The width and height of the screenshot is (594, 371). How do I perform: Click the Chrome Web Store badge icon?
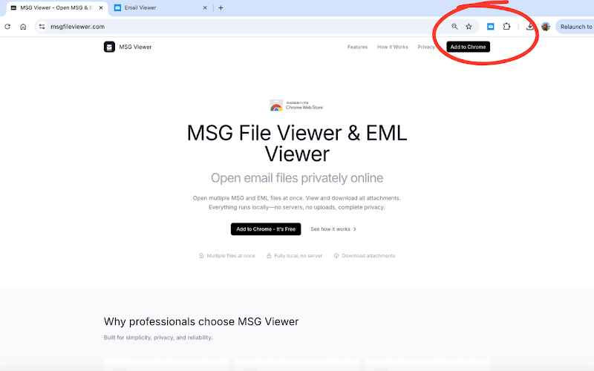pyautogui.click(x=276, y=105)
